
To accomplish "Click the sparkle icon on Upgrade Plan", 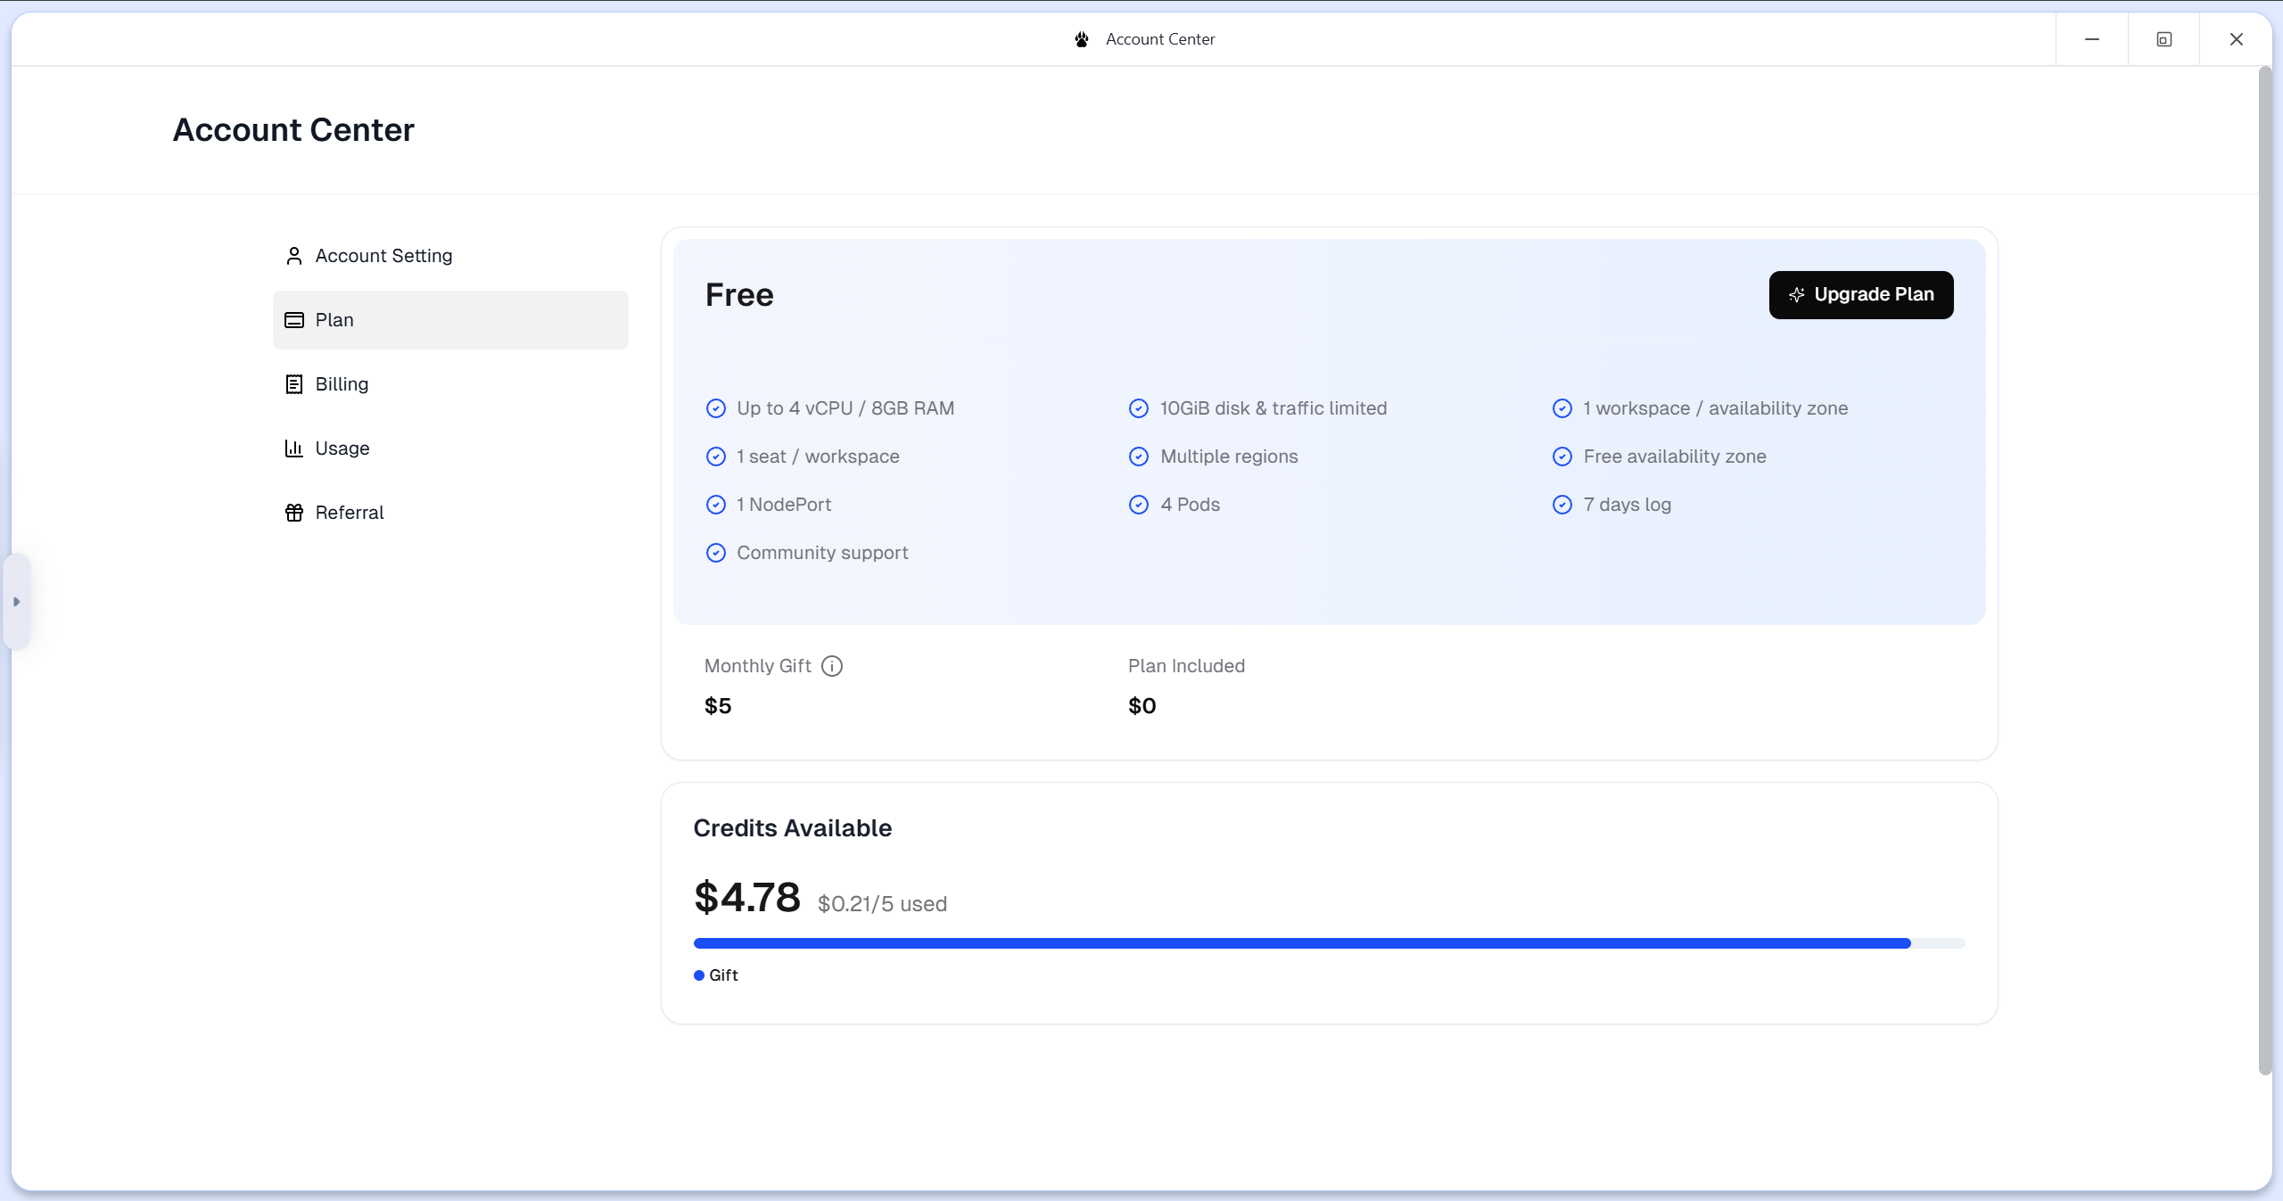I will pos(1796,295).
